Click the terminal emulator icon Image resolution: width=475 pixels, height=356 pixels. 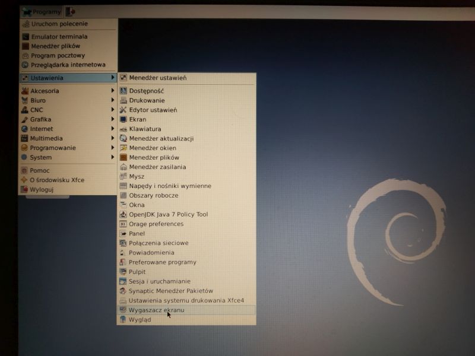tap(26, 37)
